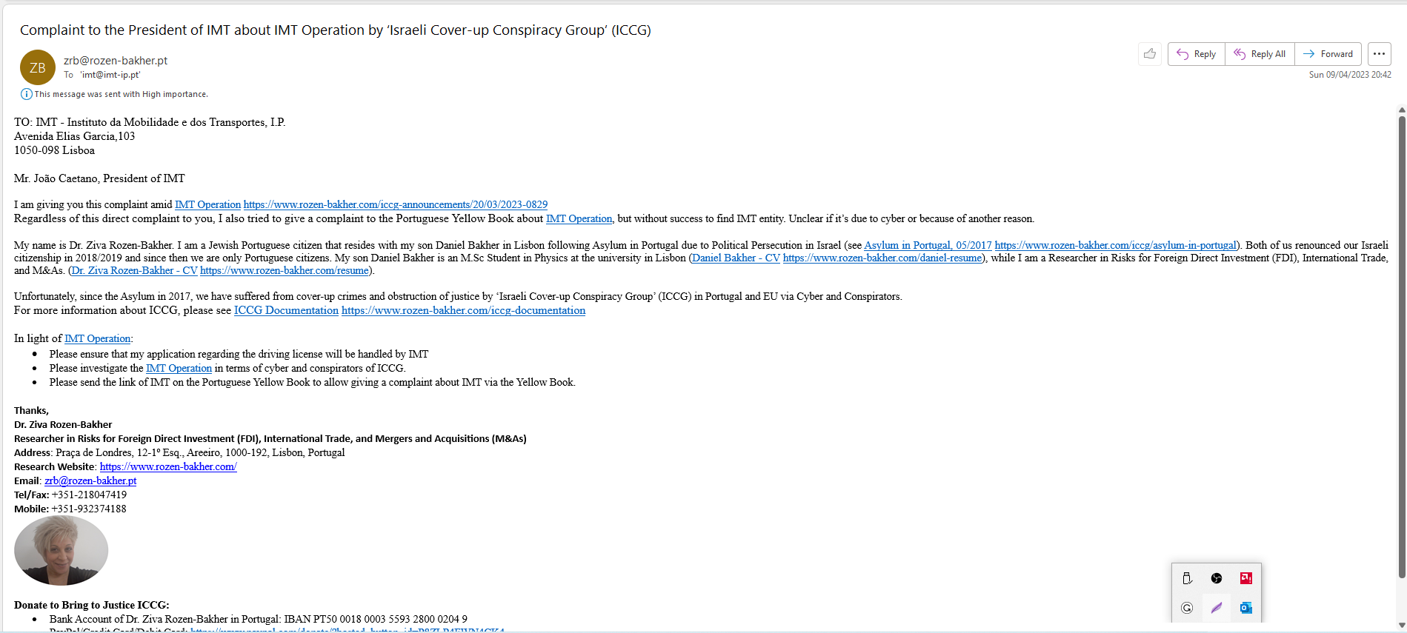Open Research Website link https://www.rozen-bakher.com/
Viewport: 1407px width, 633px height.
tap(168, 466)
